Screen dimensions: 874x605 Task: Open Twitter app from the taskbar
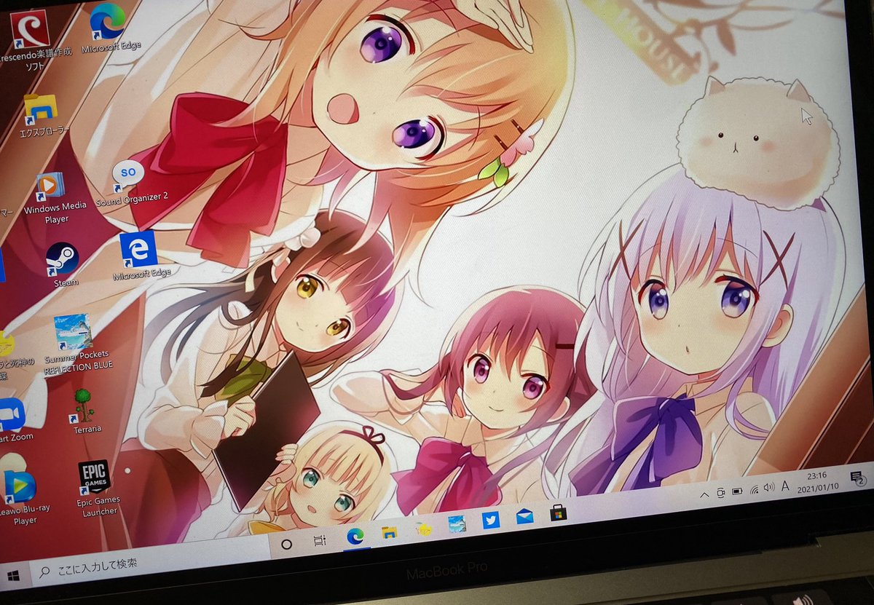pos(491,521)
